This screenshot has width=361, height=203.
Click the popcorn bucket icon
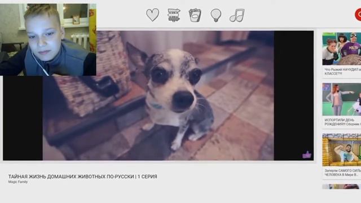pos(195,15)
